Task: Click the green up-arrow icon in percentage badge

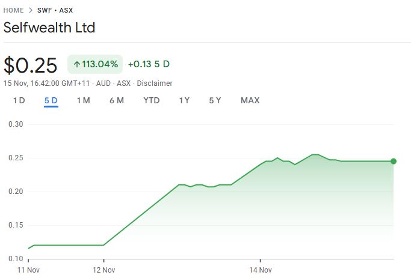Action: pos(77,64)
